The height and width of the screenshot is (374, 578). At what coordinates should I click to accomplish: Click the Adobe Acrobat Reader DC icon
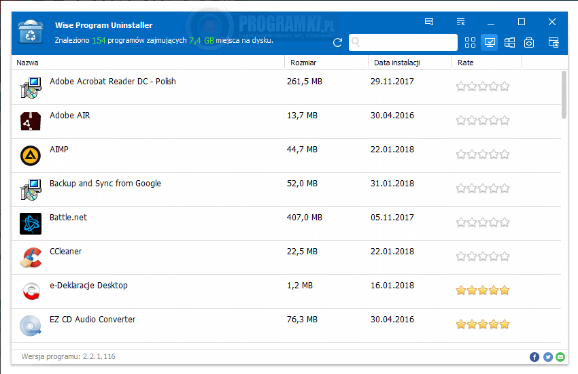click(x=31, y=87)
